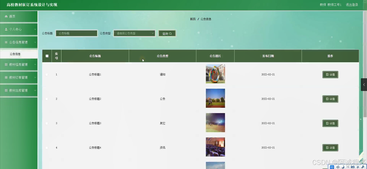Click the 个人中心 person icon
This screenshot has width=367, height=169.
click(x=6, y=29)
